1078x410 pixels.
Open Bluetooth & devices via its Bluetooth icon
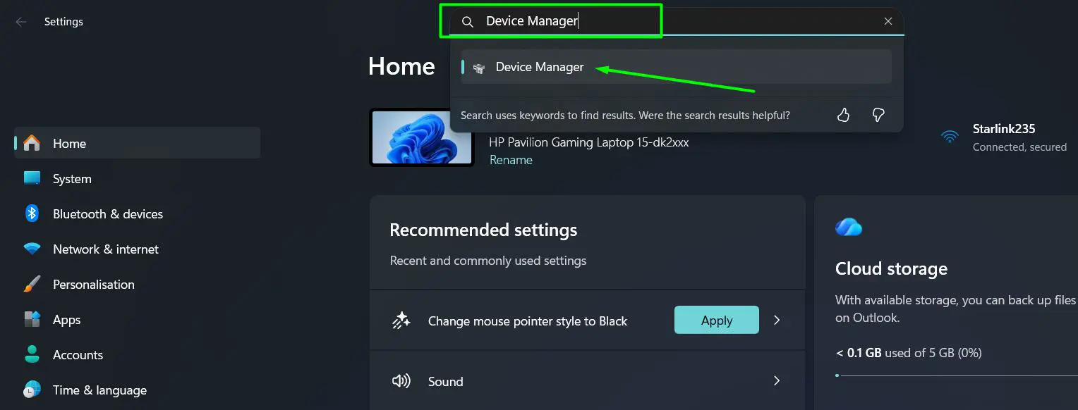pos(32,213)
